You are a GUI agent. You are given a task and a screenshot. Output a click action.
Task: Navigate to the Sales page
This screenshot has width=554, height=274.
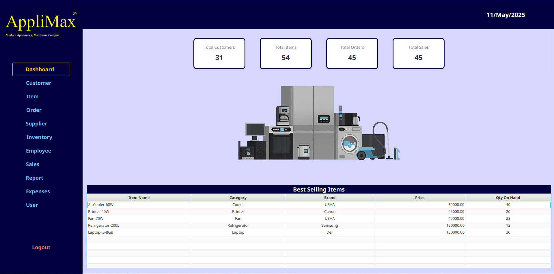coord(32,164)
